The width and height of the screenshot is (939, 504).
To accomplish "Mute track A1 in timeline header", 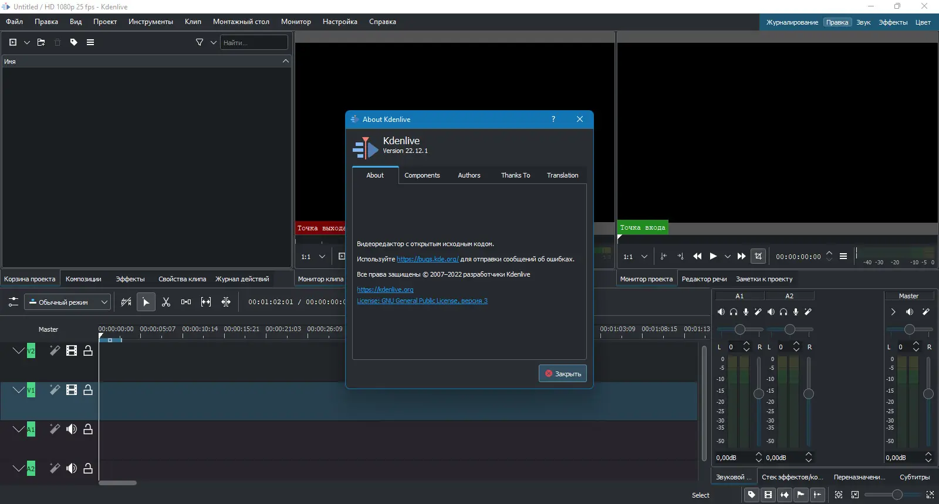I will pyautogui.click(x=72, y=429).
